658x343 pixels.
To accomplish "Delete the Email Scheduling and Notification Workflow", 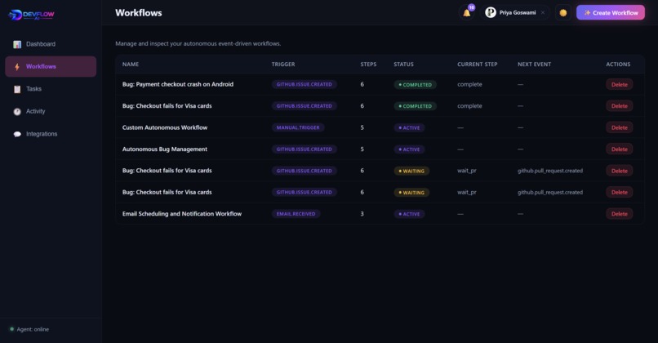I will pos(619,214).
